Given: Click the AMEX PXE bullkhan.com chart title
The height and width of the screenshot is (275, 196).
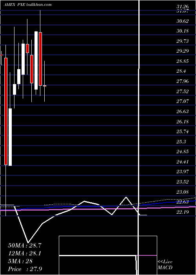Looking at the screenshot, I should tap(28, 5).
